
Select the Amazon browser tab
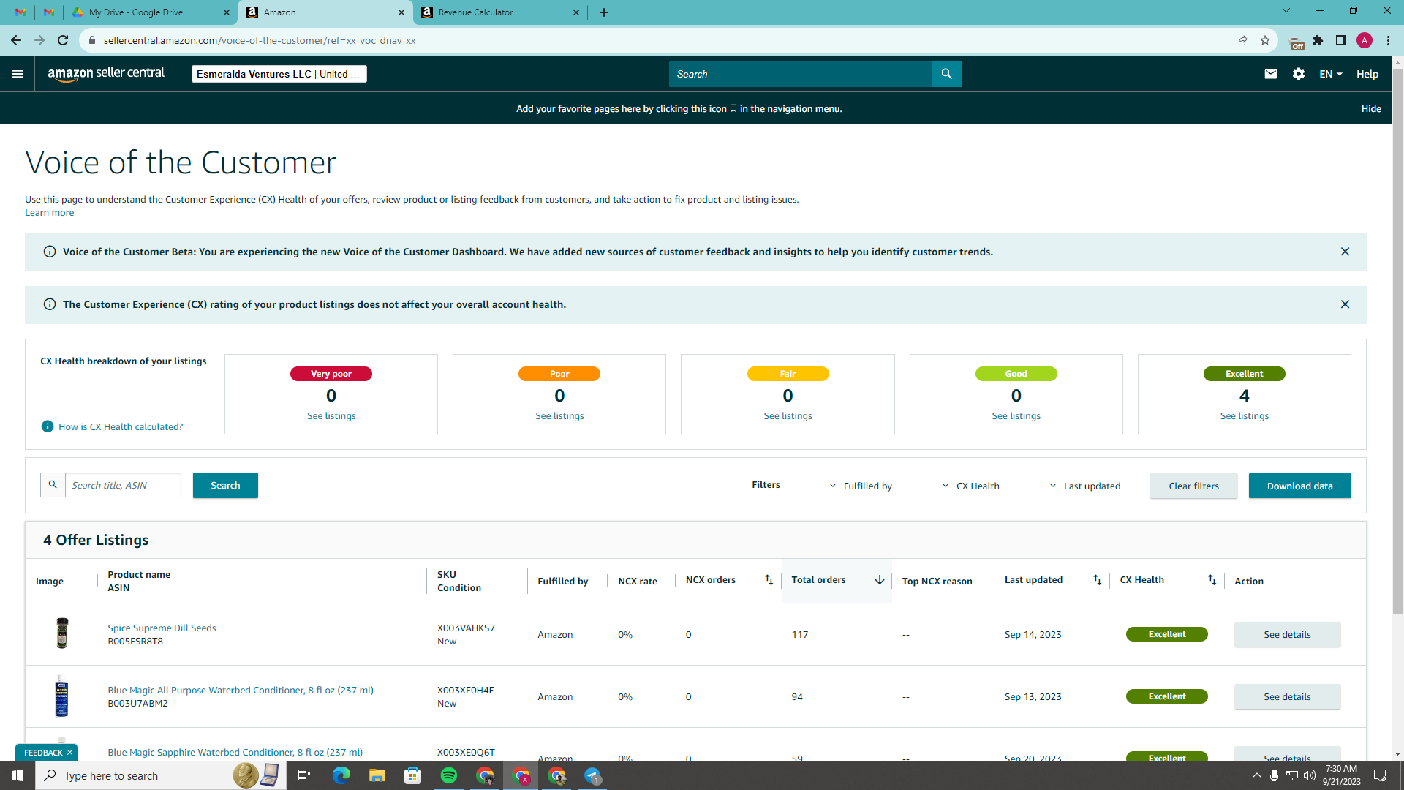coord(326,12)
